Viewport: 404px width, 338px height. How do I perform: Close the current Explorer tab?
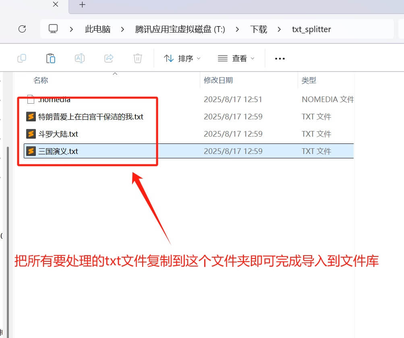(56, 5)
